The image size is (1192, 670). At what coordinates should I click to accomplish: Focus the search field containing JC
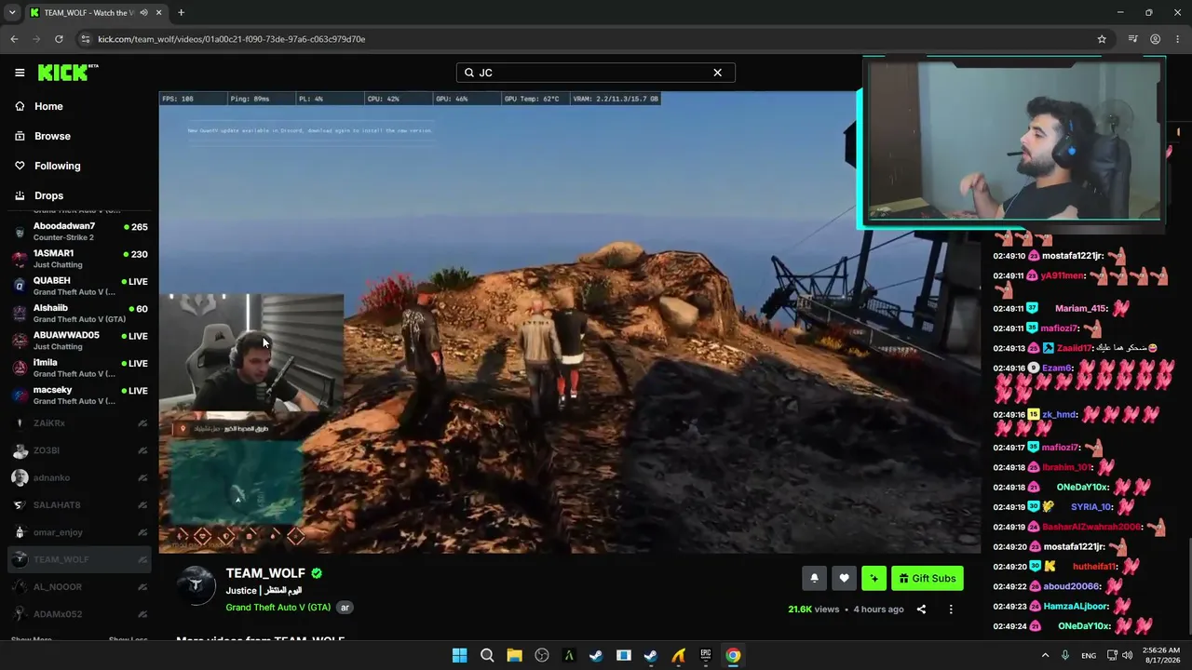coord(595,73)
